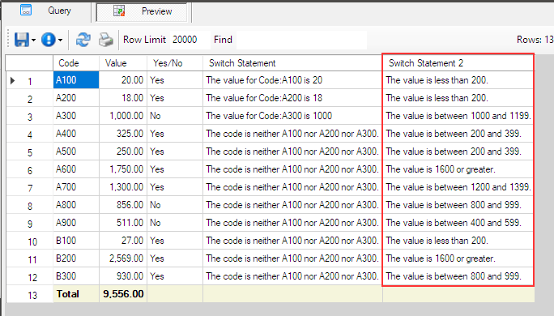554x316 pixels.
Task: Select the cell A300
Action: (x=76, y=116)
